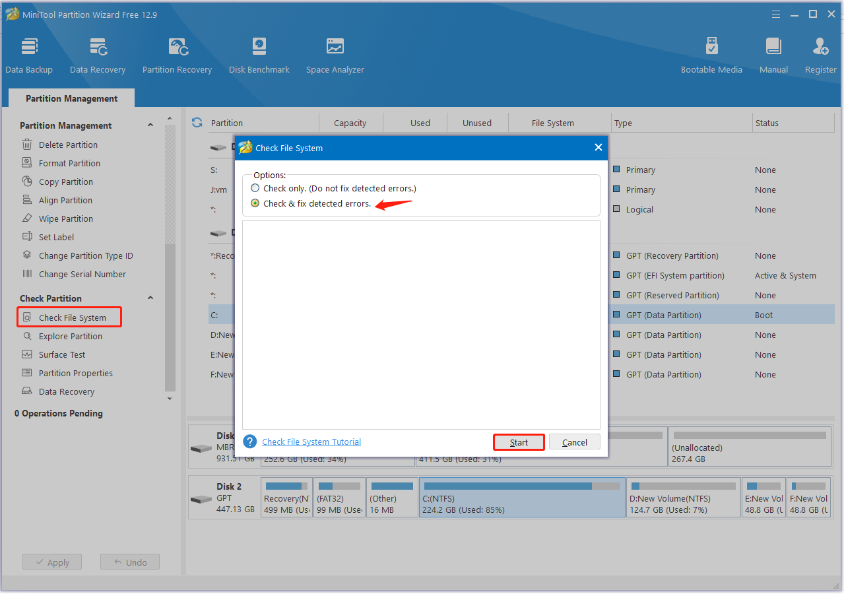This screenshot has height=594, width=844.
Task: Sort by Type column header
Action: (x=682, y=123)
